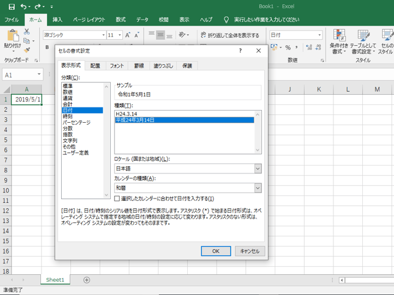
Task: Toggle wrap text (折り返して全体を表示する)
Action: point(228,35)
